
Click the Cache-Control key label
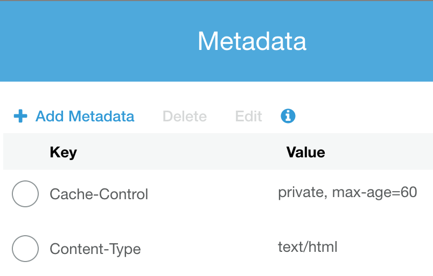[99, 194]
